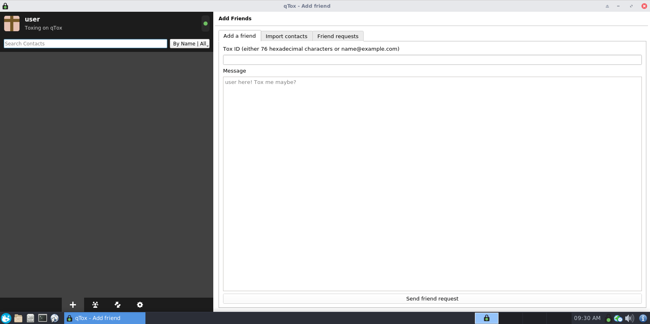
Task: Close the qTox window
Action: [644, 6]
